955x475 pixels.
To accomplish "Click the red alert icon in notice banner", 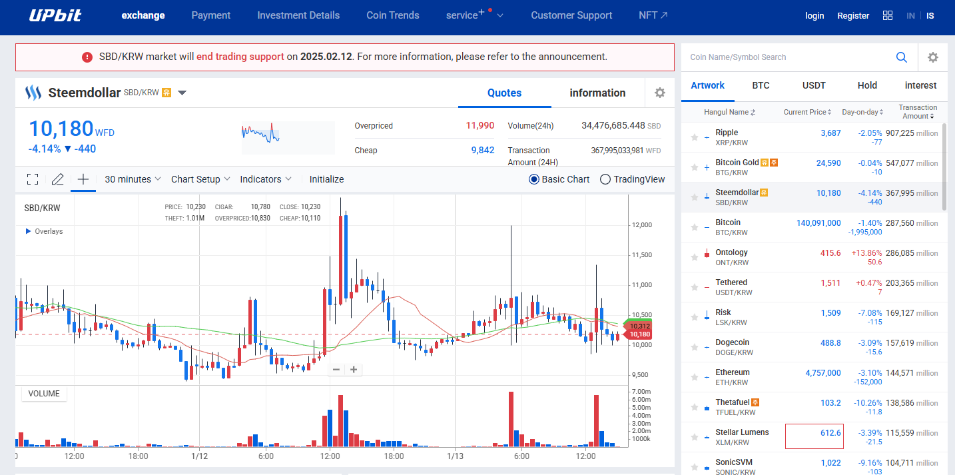I will coord(87,57).
